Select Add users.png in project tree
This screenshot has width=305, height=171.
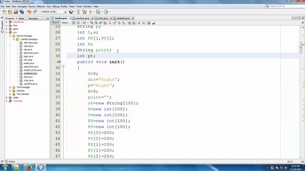(30, 43)
